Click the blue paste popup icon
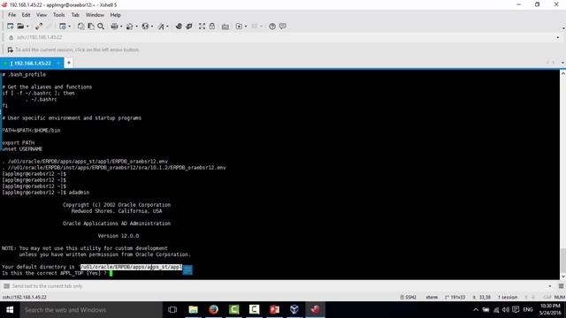The image size is (566, 318). [187, 269]
